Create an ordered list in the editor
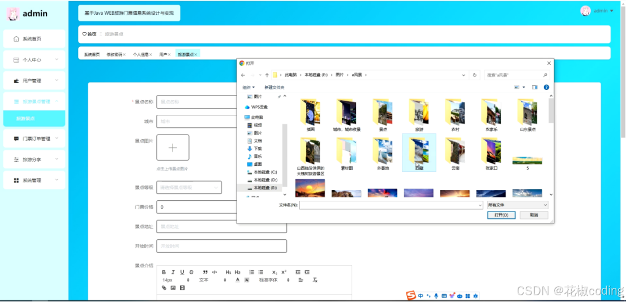This screenshot has width=626, height=302. 251,272
